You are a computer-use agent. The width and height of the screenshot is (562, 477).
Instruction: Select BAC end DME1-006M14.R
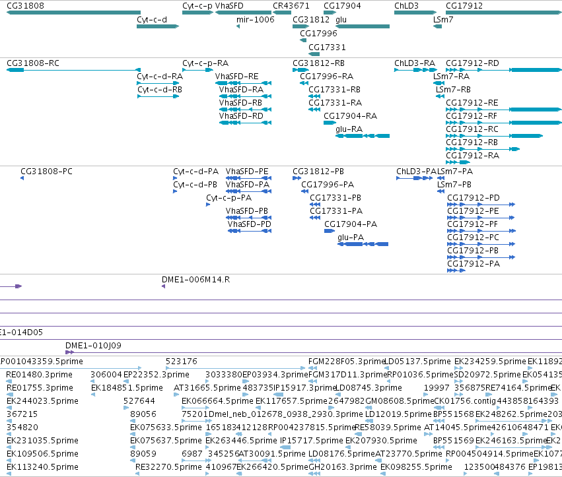(x=163, y=286)
